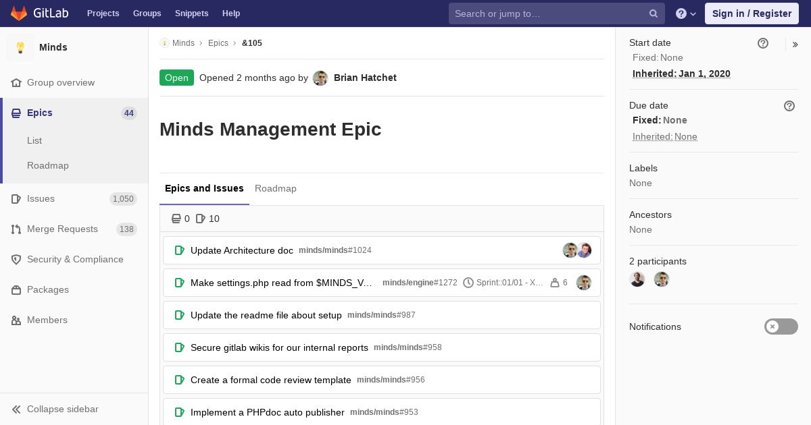Open issue Secure gitlab wikis for our internal reports
This screenshot has height=425, width=811.
point(279,347)
